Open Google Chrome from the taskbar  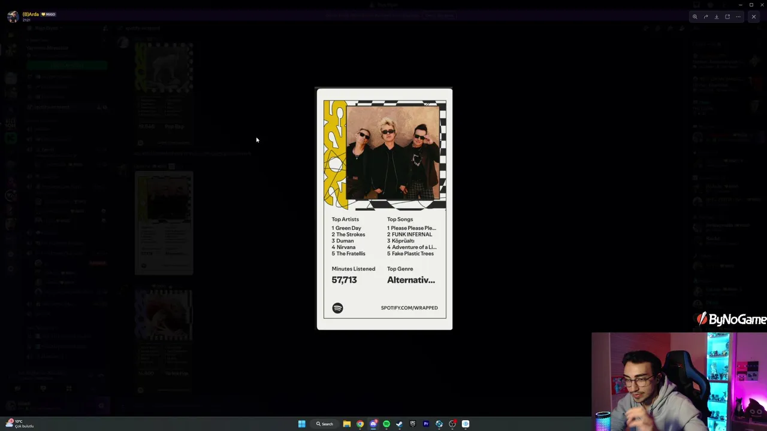(x=360, y=424)
